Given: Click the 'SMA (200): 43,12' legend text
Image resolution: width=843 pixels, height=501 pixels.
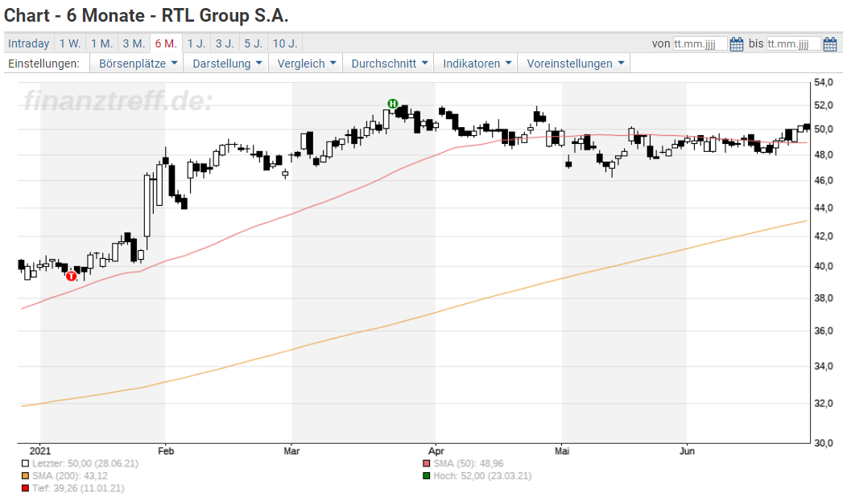Looking at the screenshot, I should [70, 476].
